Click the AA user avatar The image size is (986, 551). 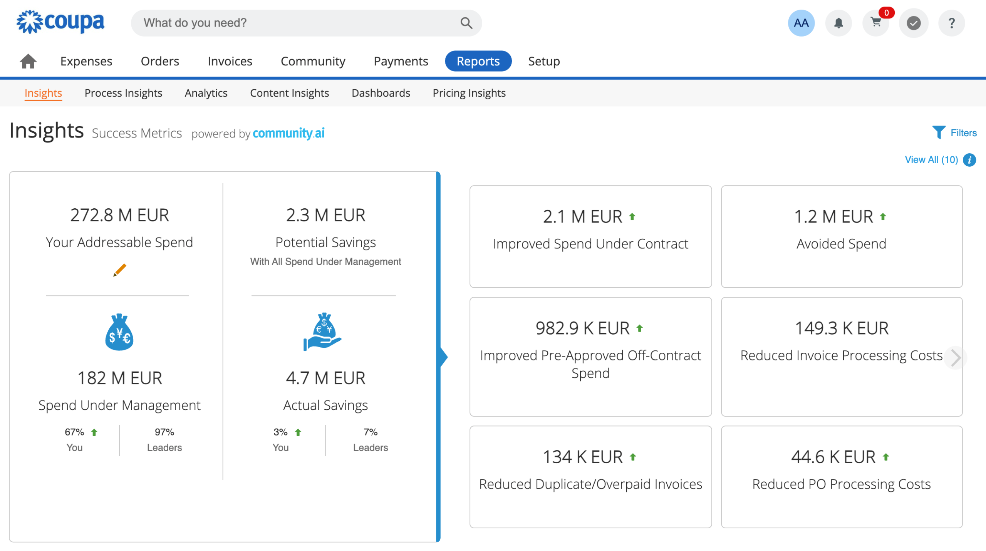coord(801,23)
